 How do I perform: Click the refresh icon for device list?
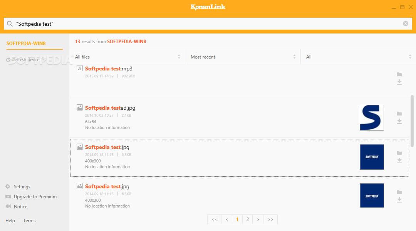point(8,60)
